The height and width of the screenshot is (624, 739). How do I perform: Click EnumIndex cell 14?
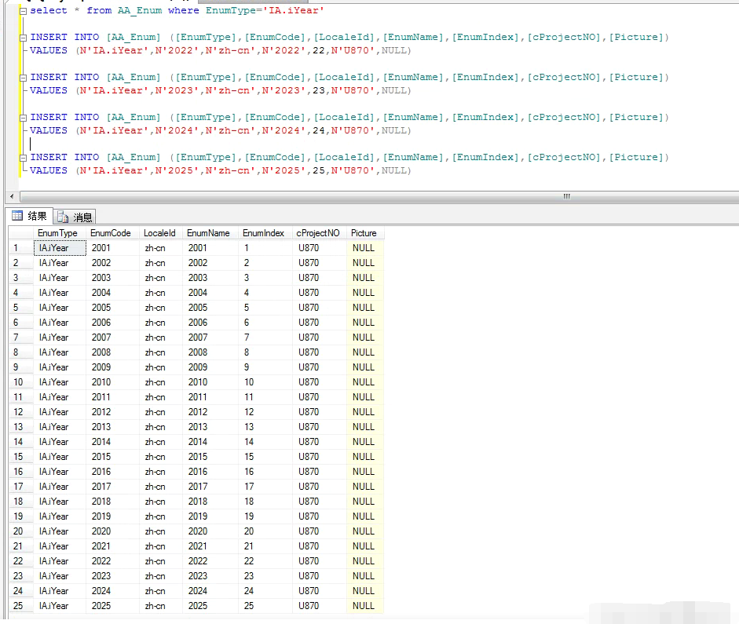[265, 442]
